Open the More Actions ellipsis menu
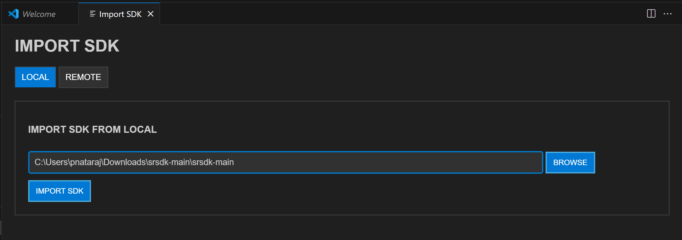 (668, 14)
